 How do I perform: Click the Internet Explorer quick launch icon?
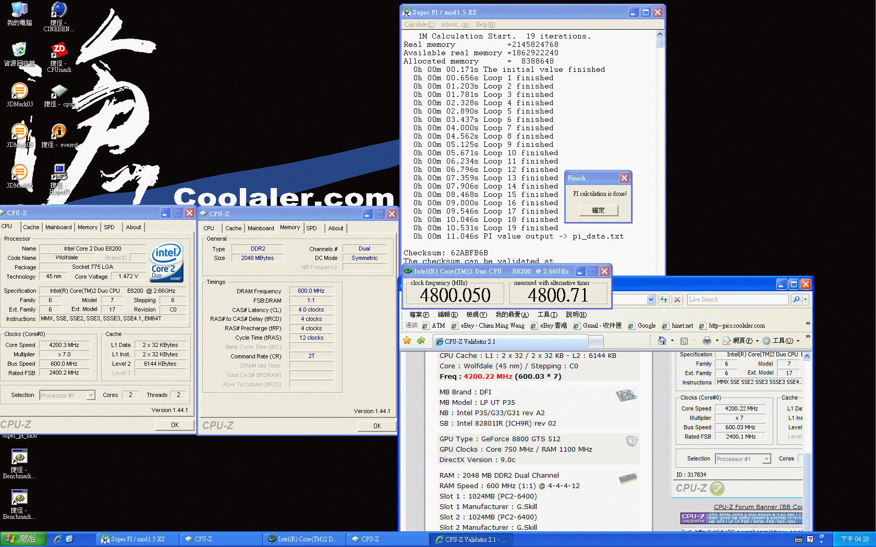point(57,539)
